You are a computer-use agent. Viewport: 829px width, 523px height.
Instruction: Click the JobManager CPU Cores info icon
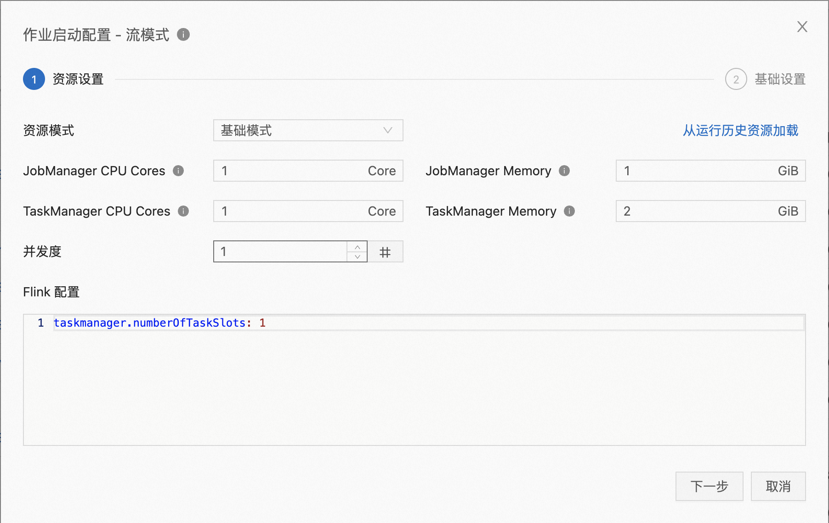178,171
